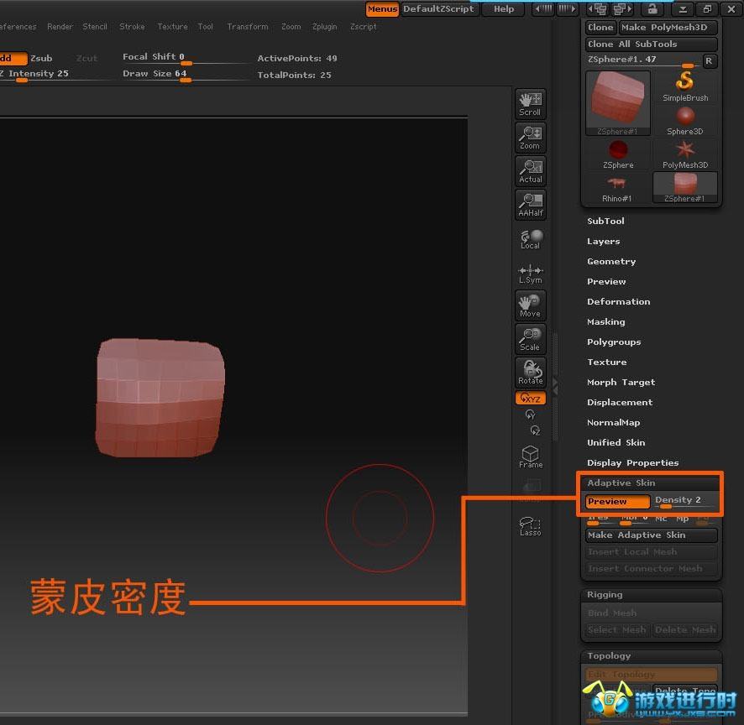The image size is (744, 725).
Task: Open the Zplugin menu
Action: tap(324, 27)
